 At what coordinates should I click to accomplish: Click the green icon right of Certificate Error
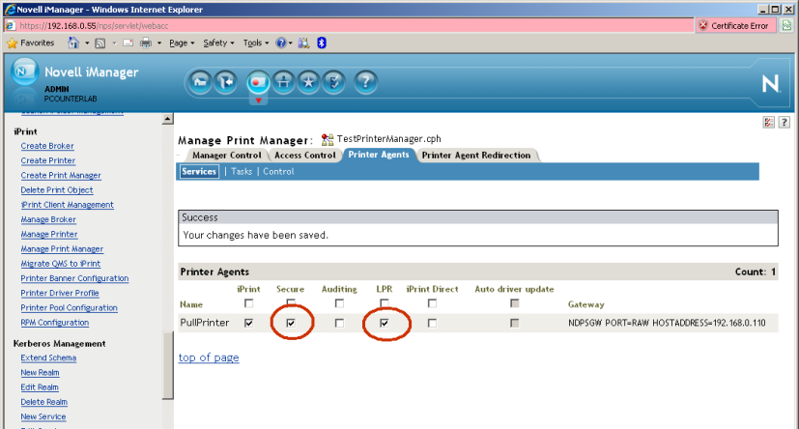pos(786,25)
